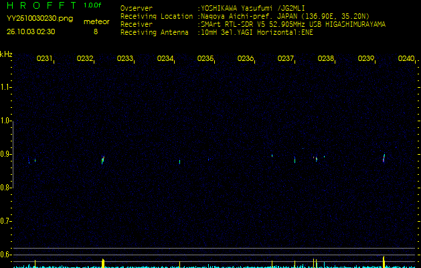The image size is (421, 268).
Task: Click the 0.6 frequency axis label
Action: [6, 255]
